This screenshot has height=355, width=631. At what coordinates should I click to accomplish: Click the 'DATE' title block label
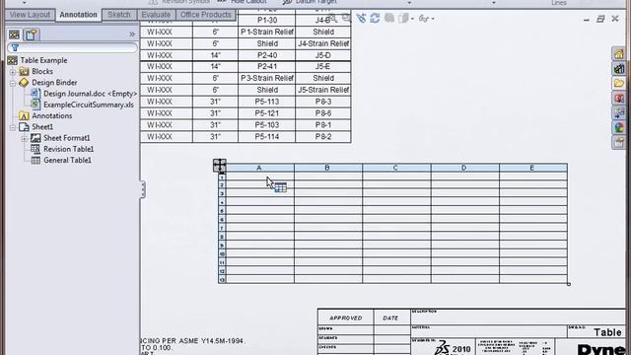tap(390, 318)
